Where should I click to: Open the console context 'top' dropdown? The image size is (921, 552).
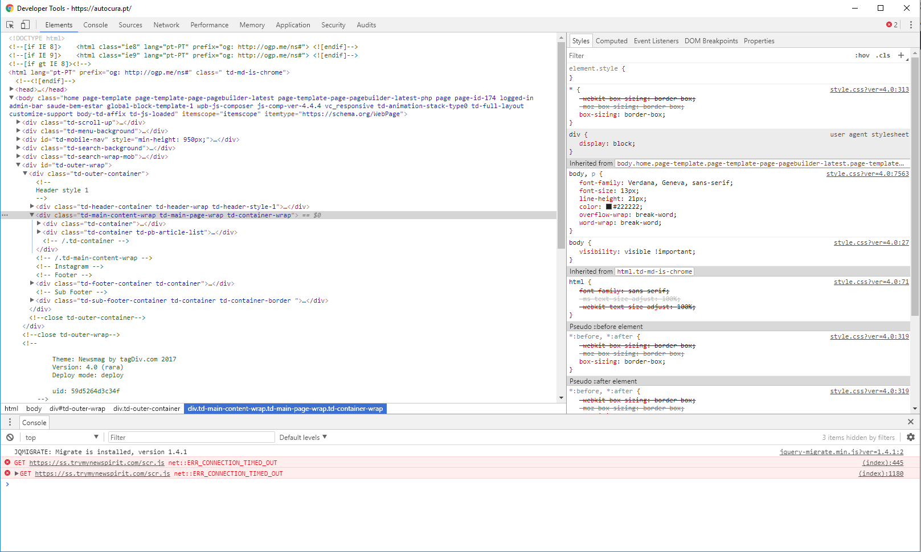[61, 437]
